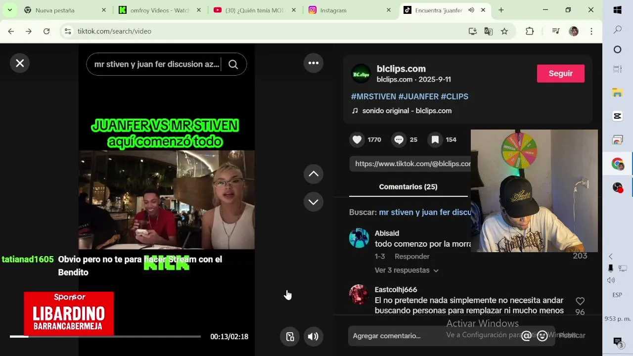
Task: Open Eastcolhj666's profile avatar
Action: tap(359, 294)
